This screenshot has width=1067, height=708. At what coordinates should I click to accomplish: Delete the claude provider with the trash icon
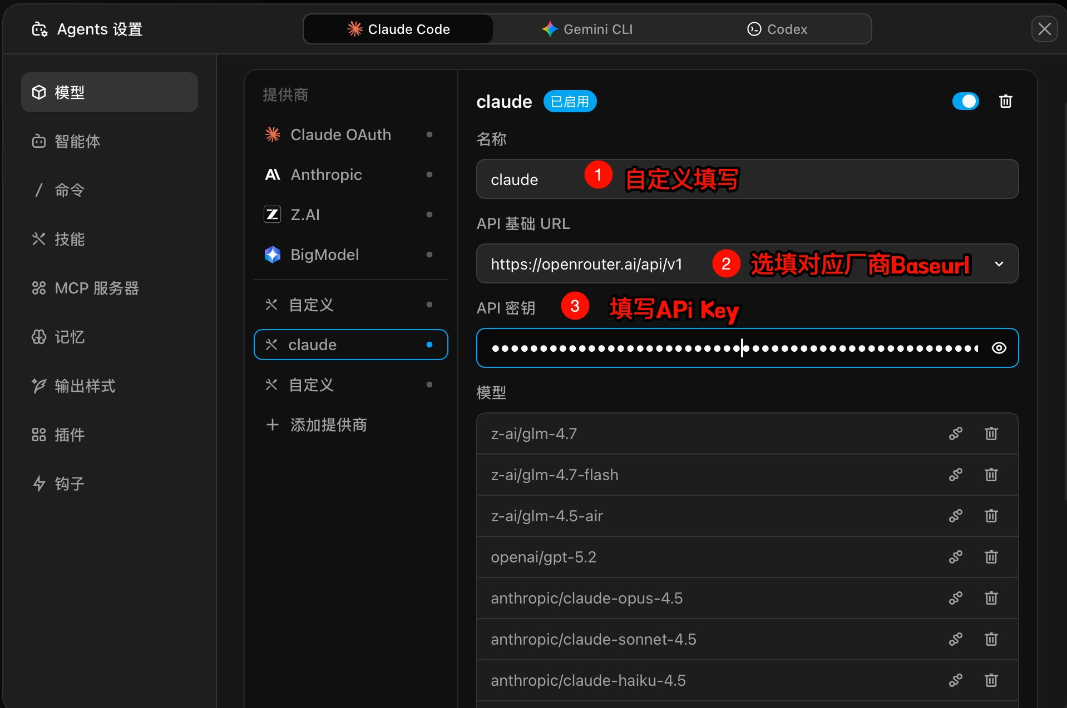click(1005, 101)
